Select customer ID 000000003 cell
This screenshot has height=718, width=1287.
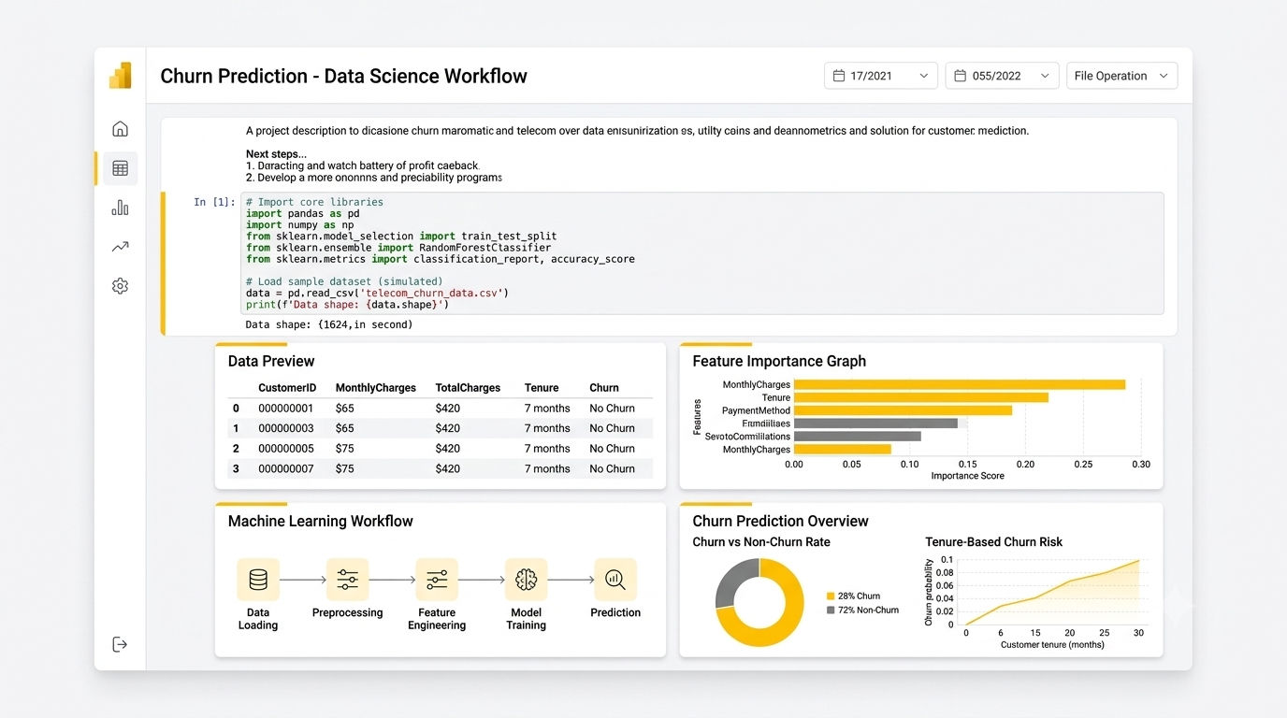coord(286,428)
